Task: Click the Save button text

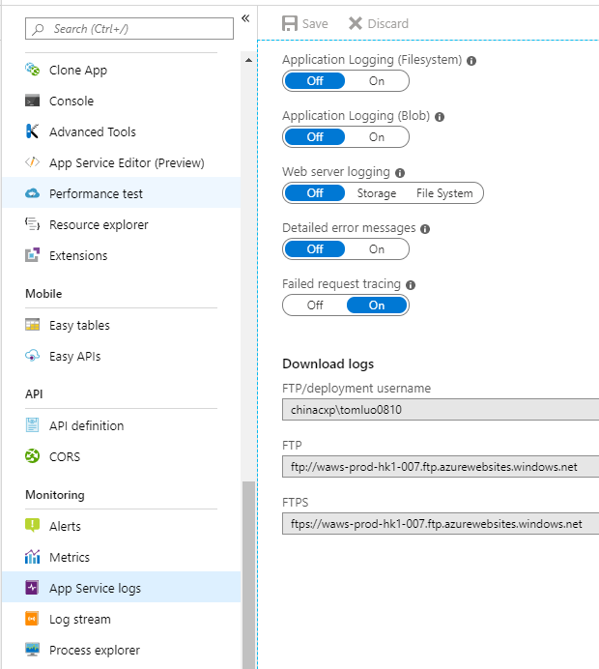Action: coord(315,23)
